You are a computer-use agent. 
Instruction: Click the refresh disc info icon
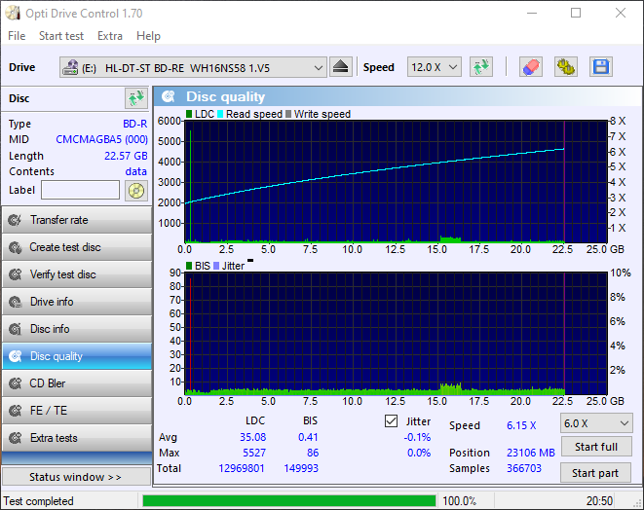point(135,98)
